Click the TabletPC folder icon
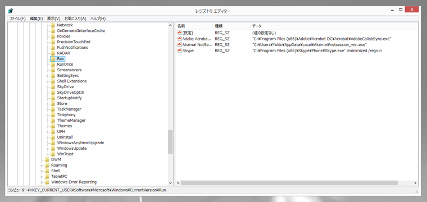 coord(47,176)
